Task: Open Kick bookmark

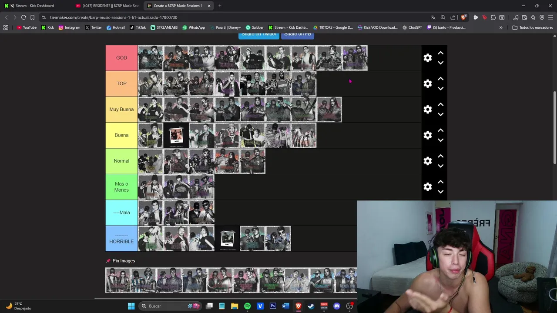Action: 48,27
